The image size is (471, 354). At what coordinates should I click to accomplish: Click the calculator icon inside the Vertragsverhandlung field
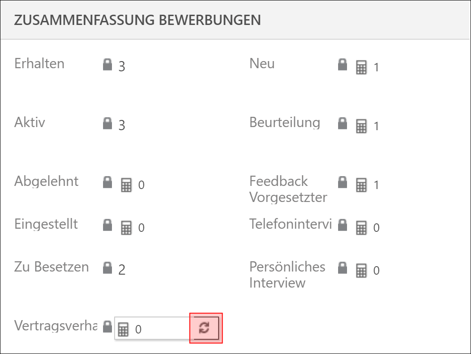tap(123, 329)
